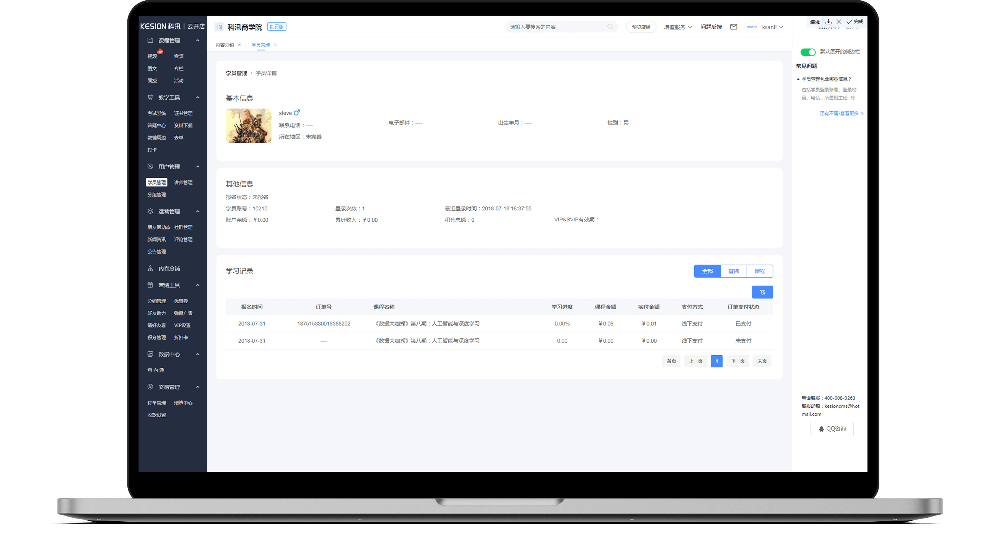Viewport: 996px width, 538px height.
Task: Open 考试系统 in the sidebar menu
Action: pos(156,113)
